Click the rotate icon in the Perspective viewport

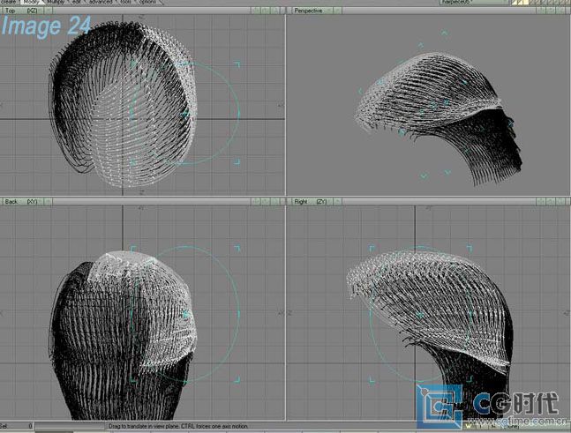click(550, 11)
